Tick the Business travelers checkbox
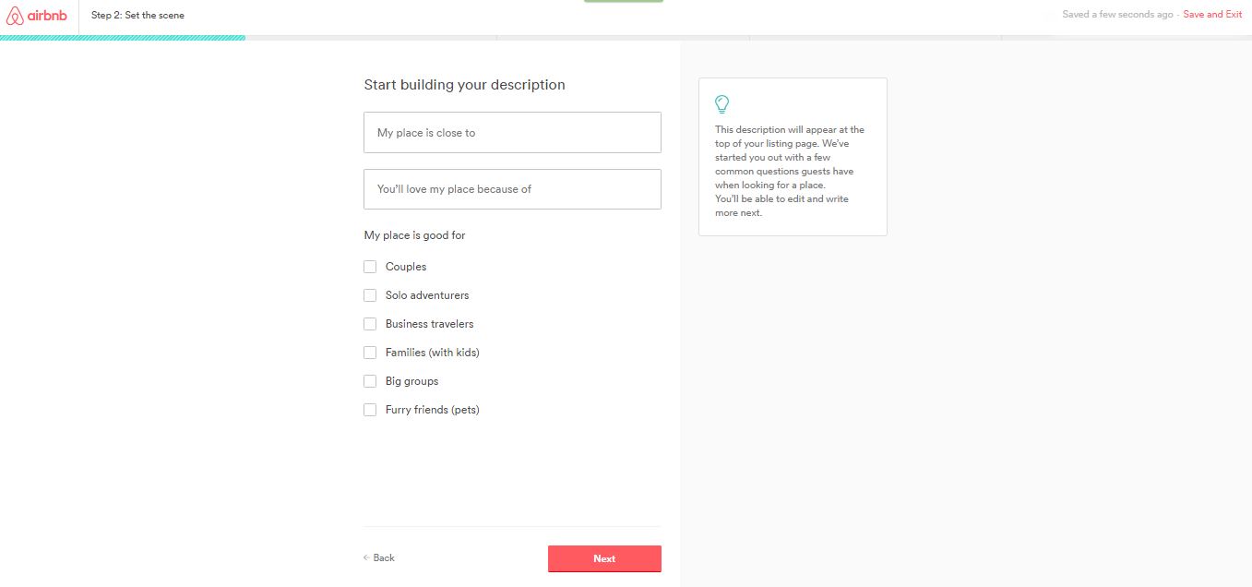This screenshot has width=1252, height=587. (370, 324)
